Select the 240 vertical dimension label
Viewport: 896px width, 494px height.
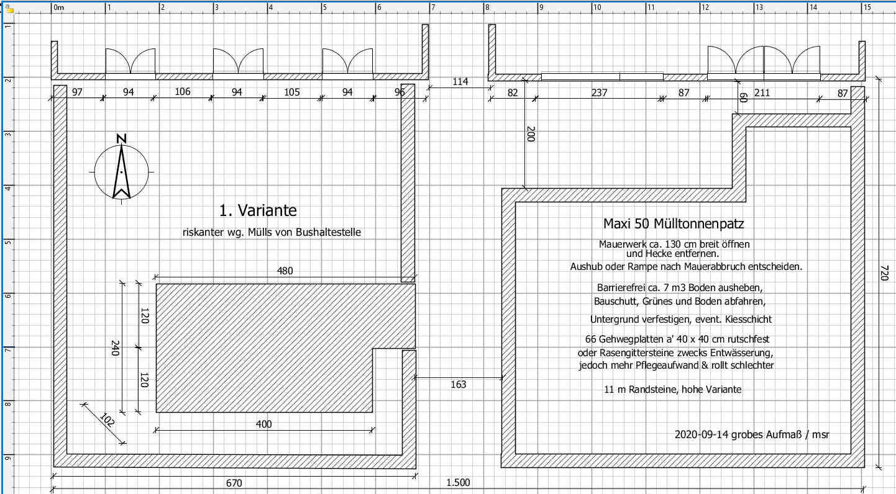pyautogui.click(x=115, y=348)
